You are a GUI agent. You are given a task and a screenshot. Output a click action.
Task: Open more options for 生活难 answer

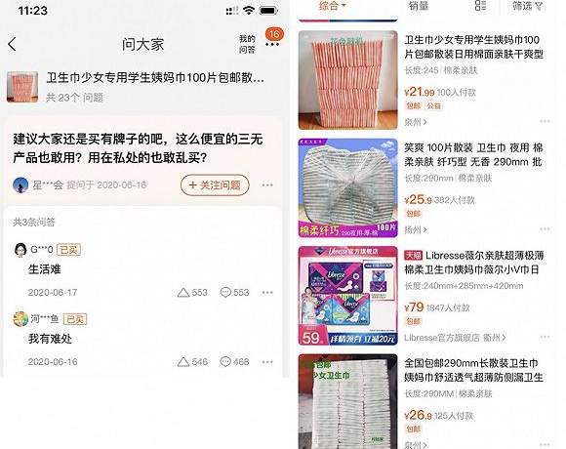click(267, 293)
